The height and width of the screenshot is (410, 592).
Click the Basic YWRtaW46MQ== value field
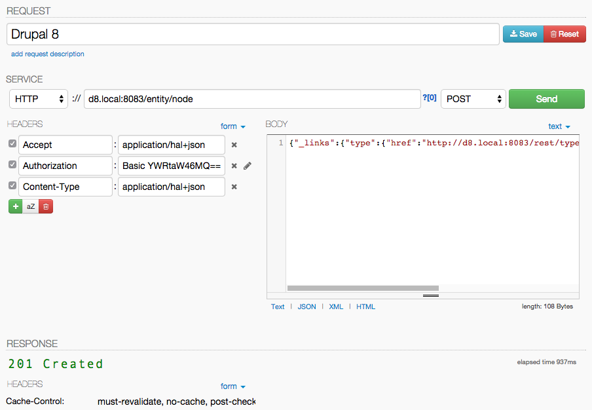[172, 166]
